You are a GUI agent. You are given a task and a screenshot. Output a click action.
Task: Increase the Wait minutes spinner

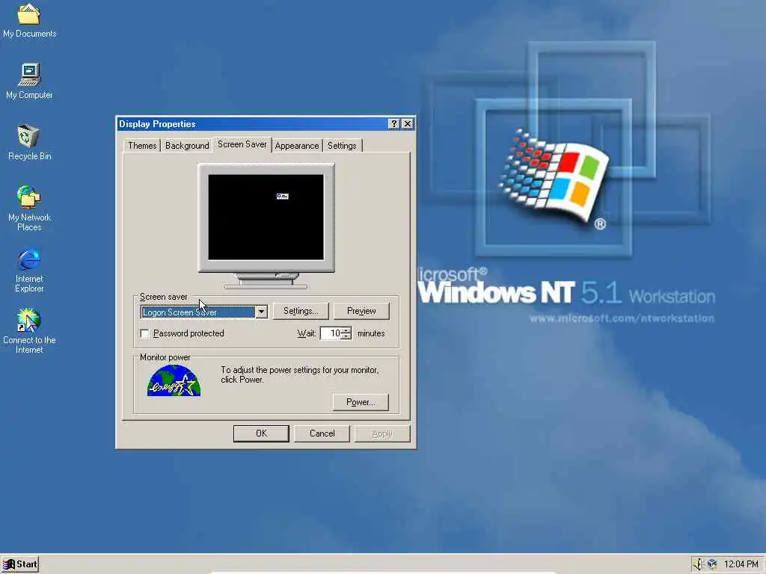(x=346, y=330)
